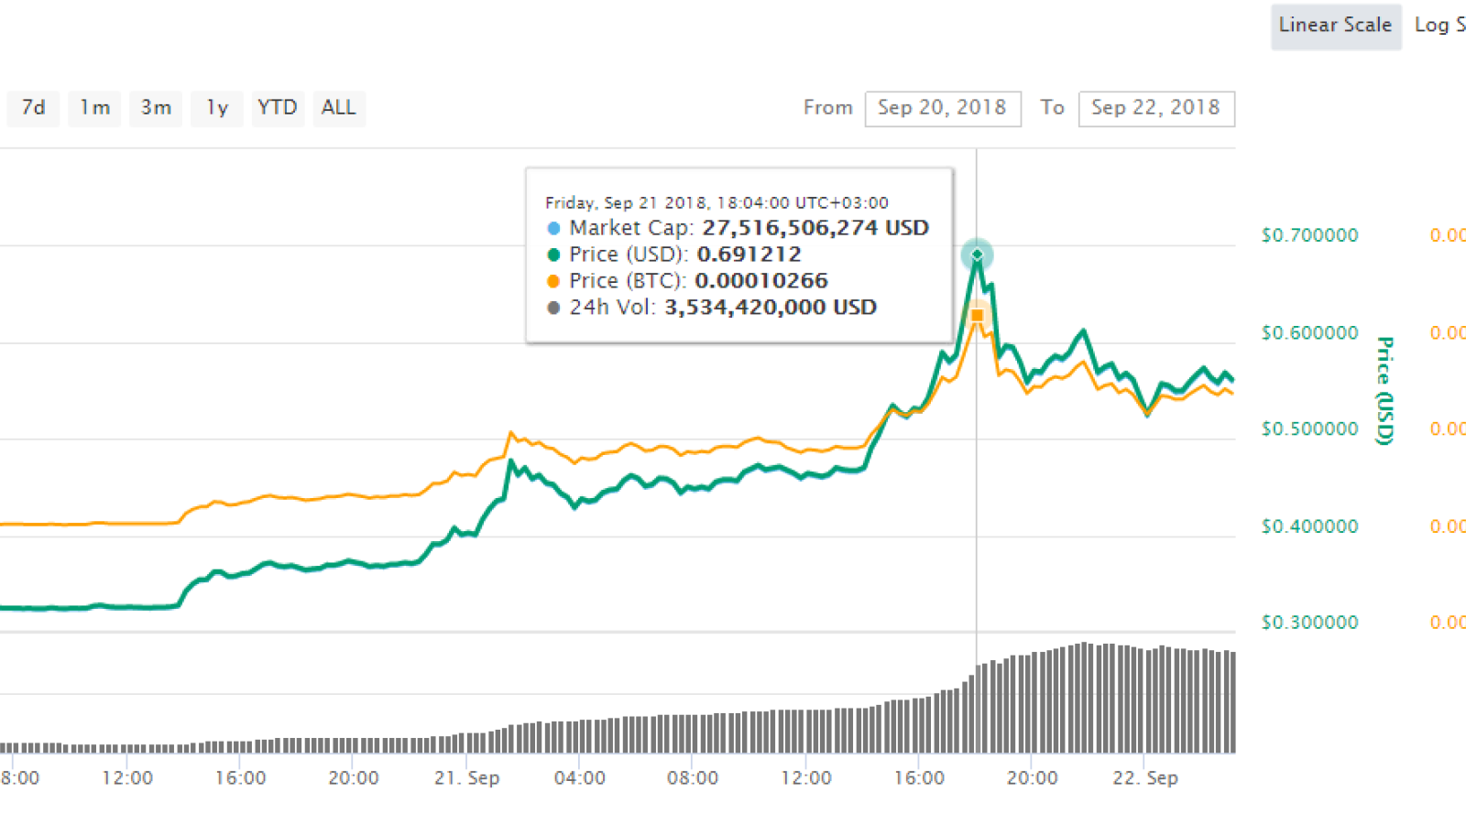Click the $0.700000 axis label
Screen dimensions: 1466x824
(1309, 235)
